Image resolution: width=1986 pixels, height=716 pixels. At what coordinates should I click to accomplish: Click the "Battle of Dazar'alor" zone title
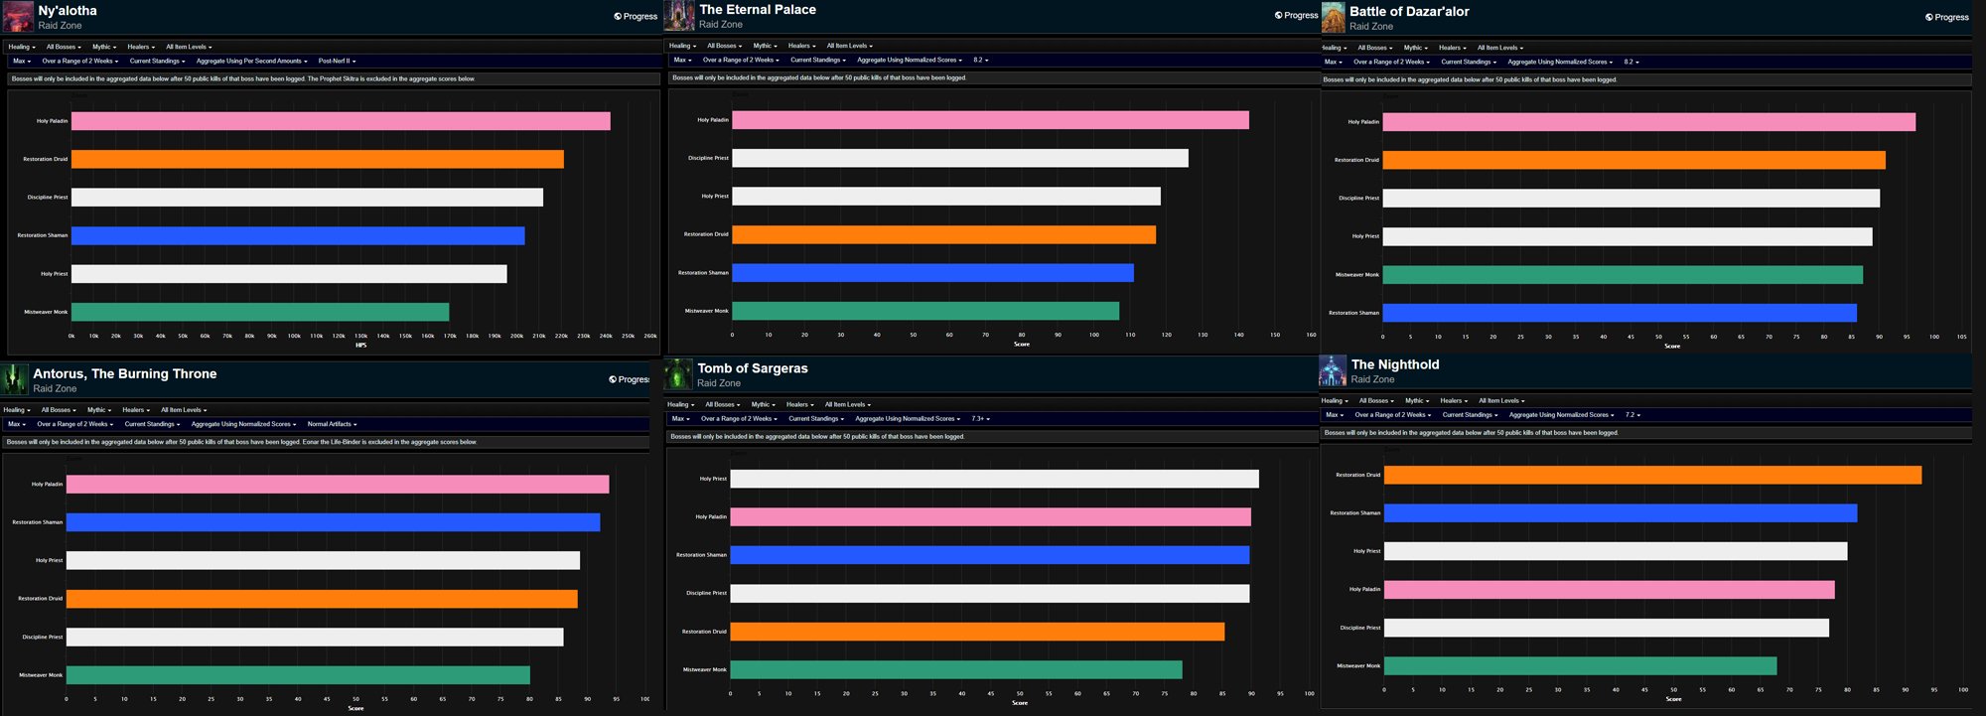tap(1409, 12)
